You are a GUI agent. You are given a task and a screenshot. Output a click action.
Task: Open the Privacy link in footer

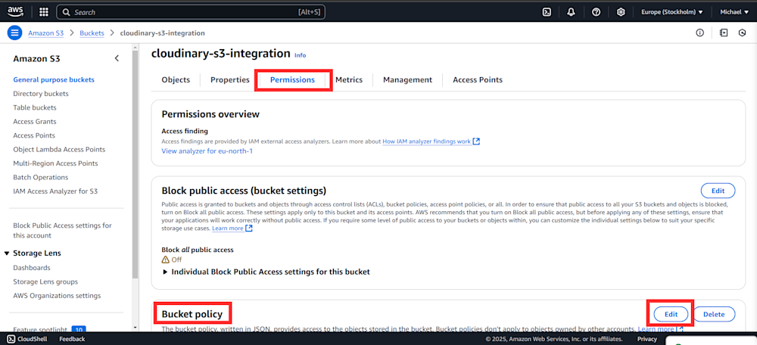[647, 339]
